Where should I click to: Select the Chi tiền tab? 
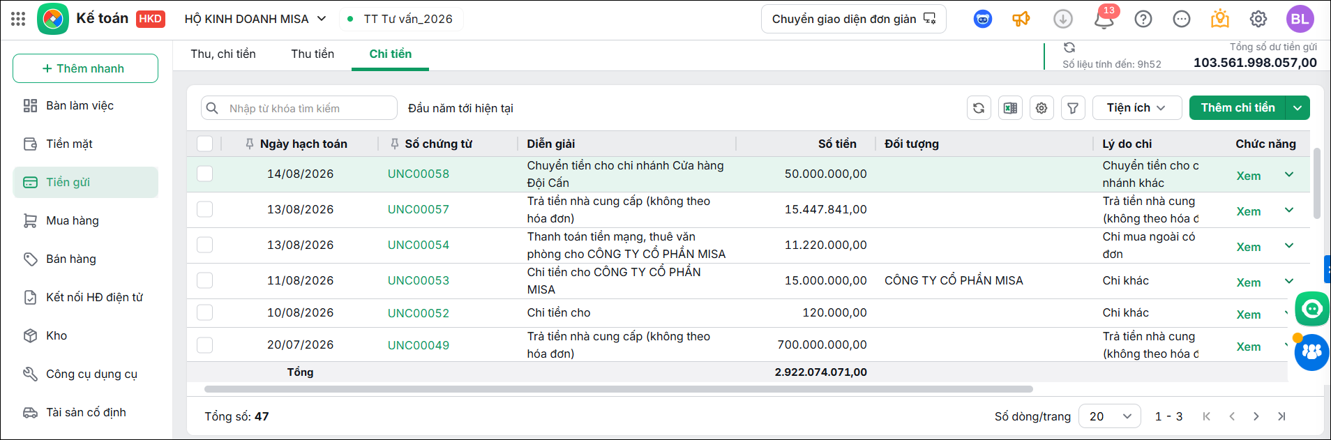point(391,54)
